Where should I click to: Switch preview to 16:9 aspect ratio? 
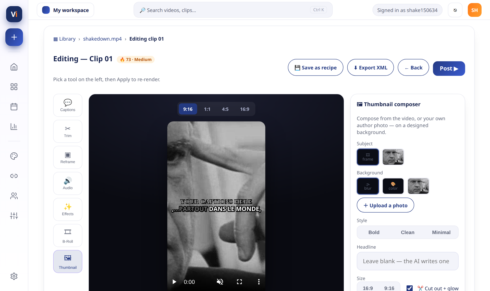click(244, 109)
